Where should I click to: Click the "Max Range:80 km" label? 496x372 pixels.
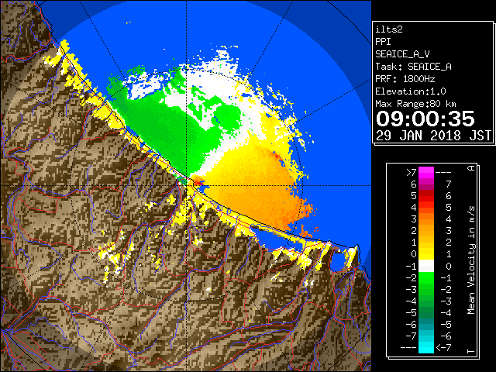(415, 104)
